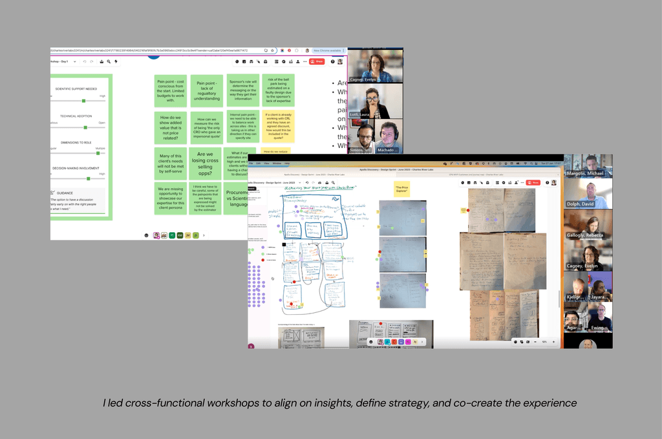The width and height of the screenshot is (662, 439).
Task: Expand Apollo Discovery board name dropdown
Action: (300, 183)
